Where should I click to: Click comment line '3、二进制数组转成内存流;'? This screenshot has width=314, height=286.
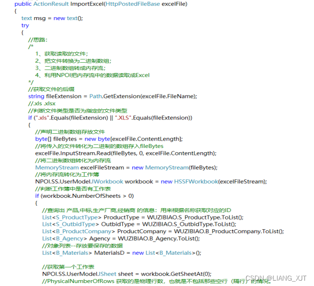tap(70, 68)
